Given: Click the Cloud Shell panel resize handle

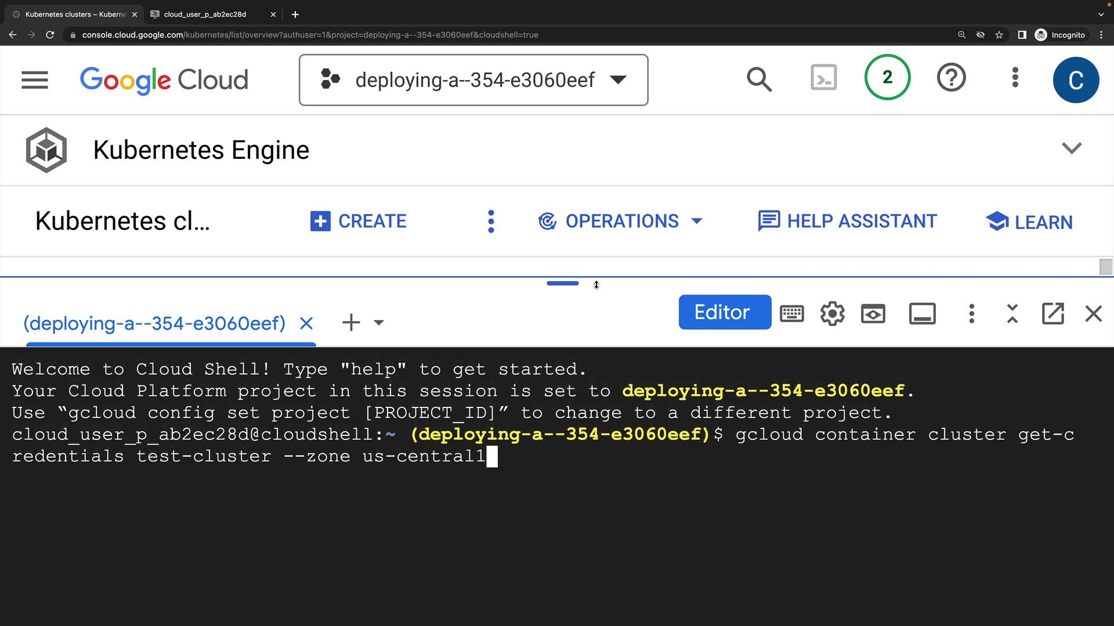Looking at the screenshot, I should 562,283.
